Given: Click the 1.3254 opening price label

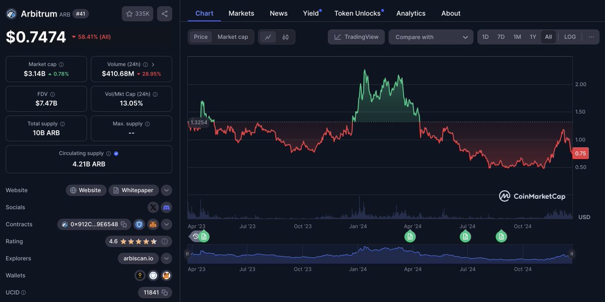Looking at the screenshot, I should tap(199, 122).
